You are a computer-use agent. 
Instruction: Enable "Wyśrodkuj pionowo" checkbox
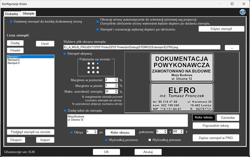(x=150, y=140)
